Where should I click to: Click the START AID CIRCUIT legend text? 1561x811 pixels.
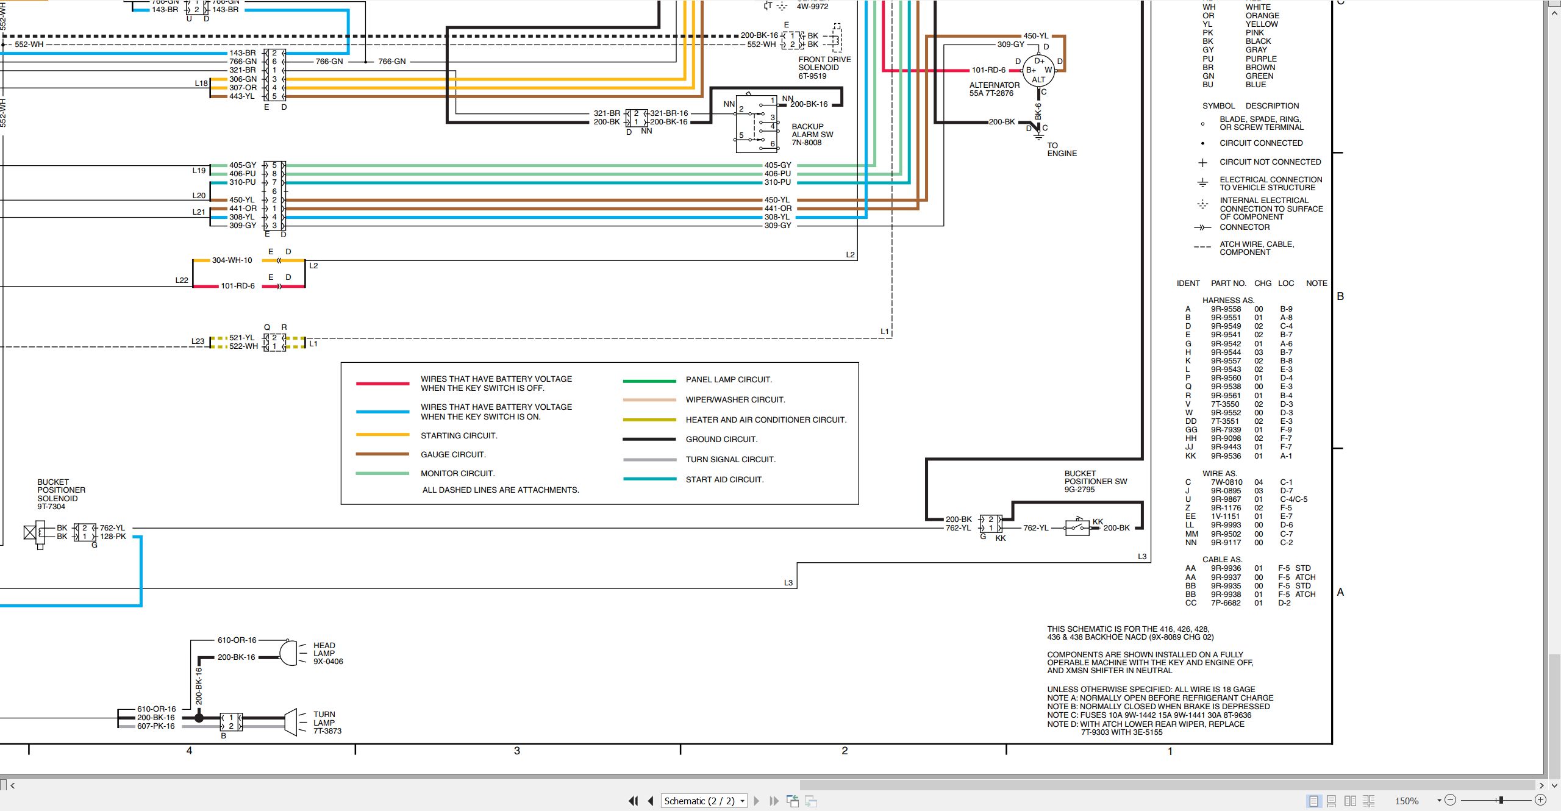(724, 479)
